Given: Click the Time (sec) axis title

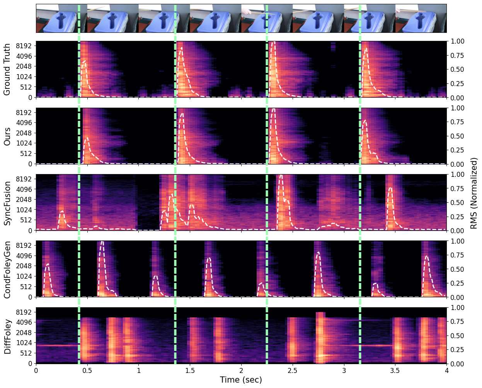Looking at the screenshot, I should (241, 380).
